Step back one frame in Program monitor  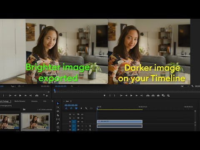point(126,95)
